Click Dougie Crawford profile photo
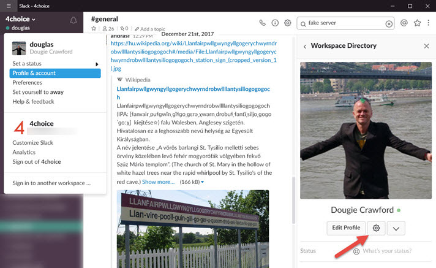Viewport: 436px width, 268px height. click(x=366, y=131)
